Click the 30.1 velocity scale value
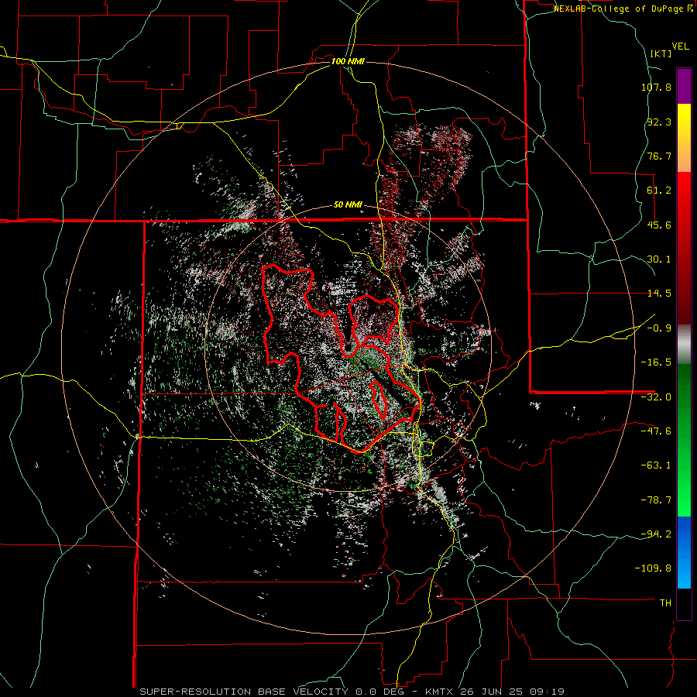This screenshot has height=697, width=697. tap(659, 259)
